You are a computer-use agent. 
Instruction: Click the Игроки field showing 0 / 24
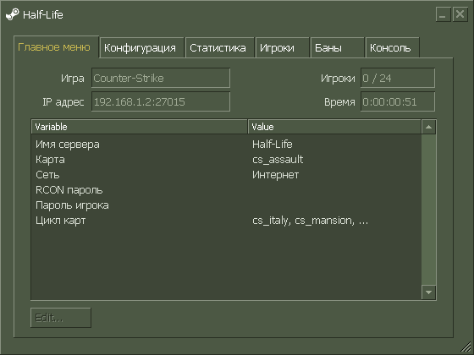click(x=398, y=78)
